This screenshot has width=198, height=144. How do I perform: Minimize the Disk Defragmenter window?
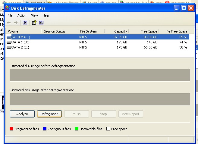(x=177, y=8)
